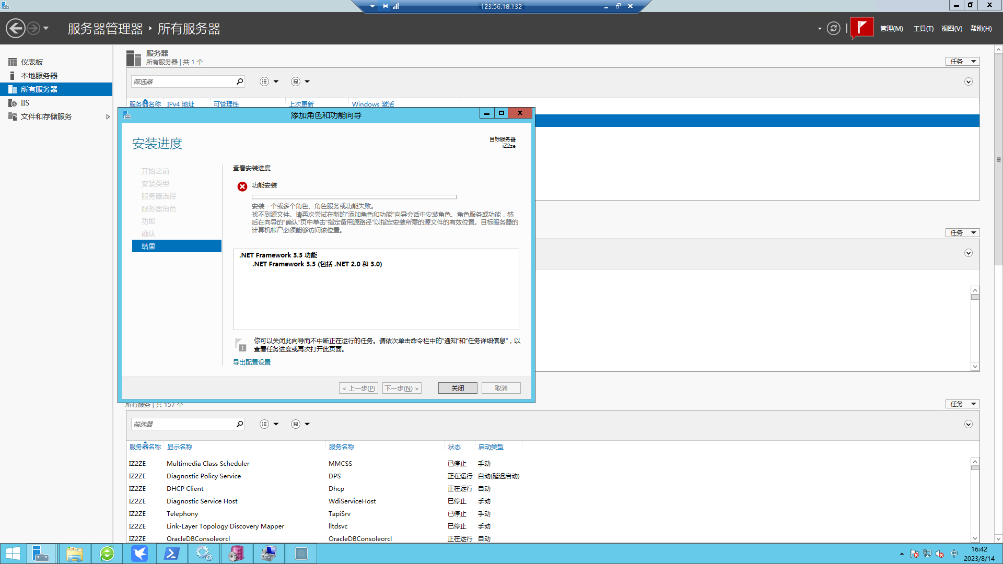Sort servers by IPv4 地址 column
This screenshot has width=1003, height=564.
180,104
